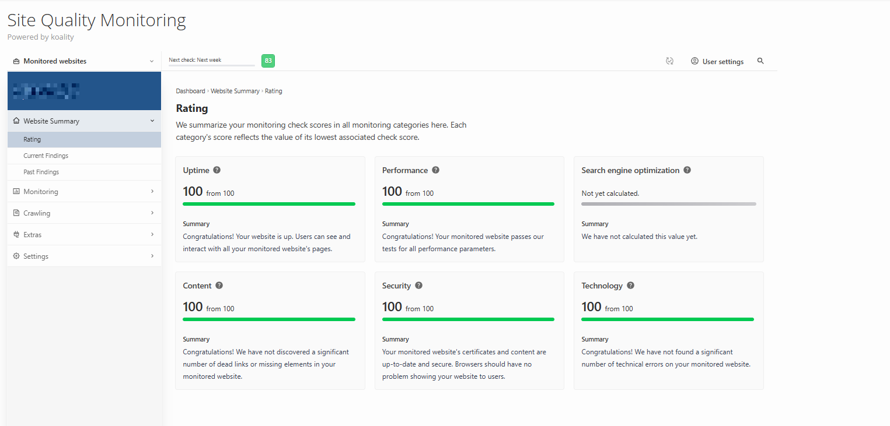Open the Rating breadcrumb entry
Viewport: 890px width, 426px height.
click(x=273, y=91)
